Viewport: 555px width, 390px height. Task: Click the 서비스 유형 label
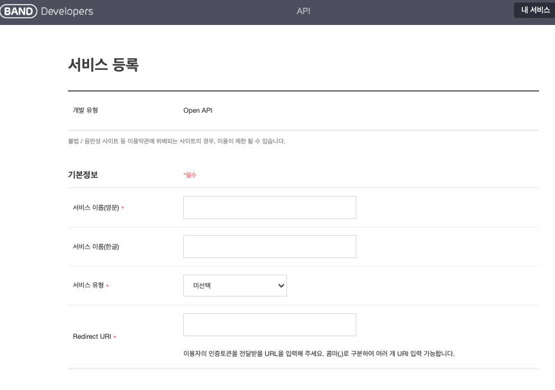tap(88, 285)
